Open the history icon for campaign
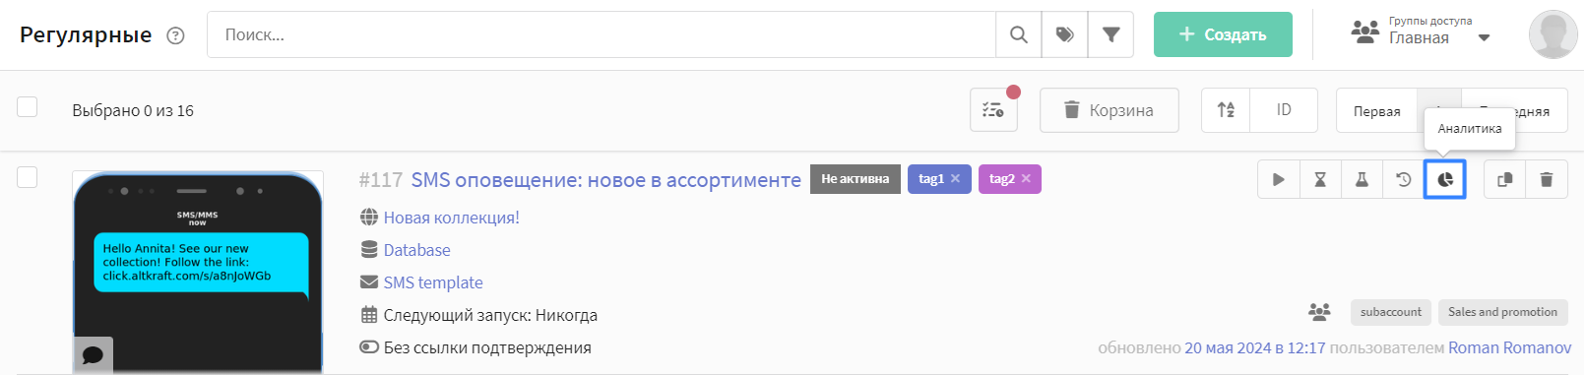The width and height of the screenshot is (1584, 375). pos(1403,179)
